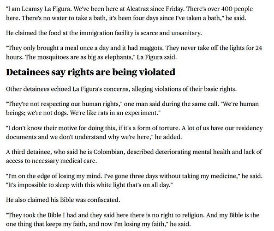Click the text 'access to necessary medical care'

(51, 161)
